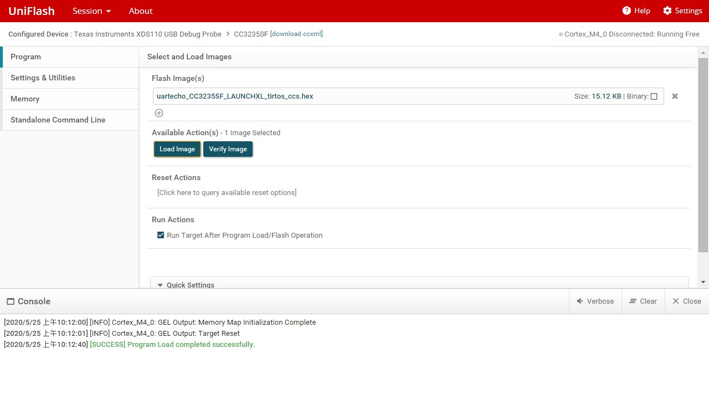The image size is (709, 399).
Task: Select the Program tab in sidebar
Action: point(70,57)
